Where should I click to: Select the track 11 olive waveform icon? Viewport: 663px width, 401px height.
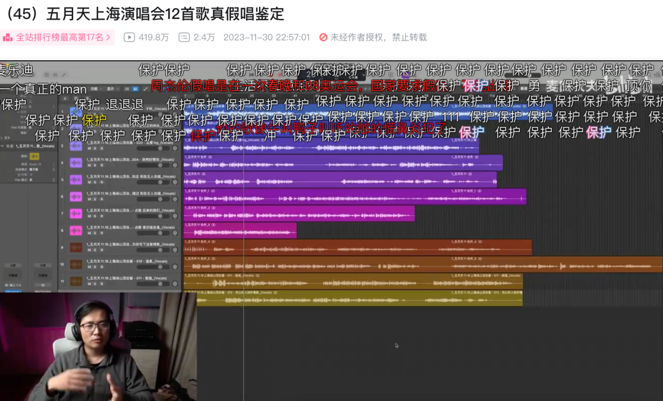coord(76,281)
